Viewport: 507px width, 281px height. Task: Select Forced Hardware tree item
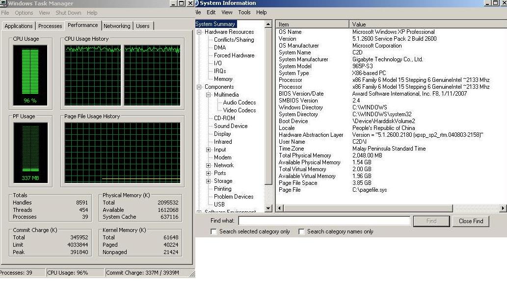[234, 55]
